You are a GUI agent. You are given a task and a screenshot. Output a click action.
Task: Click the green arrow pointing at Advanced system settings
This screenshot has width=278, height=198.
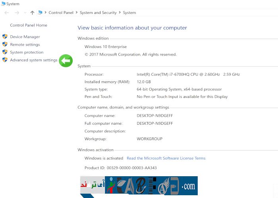66,61
